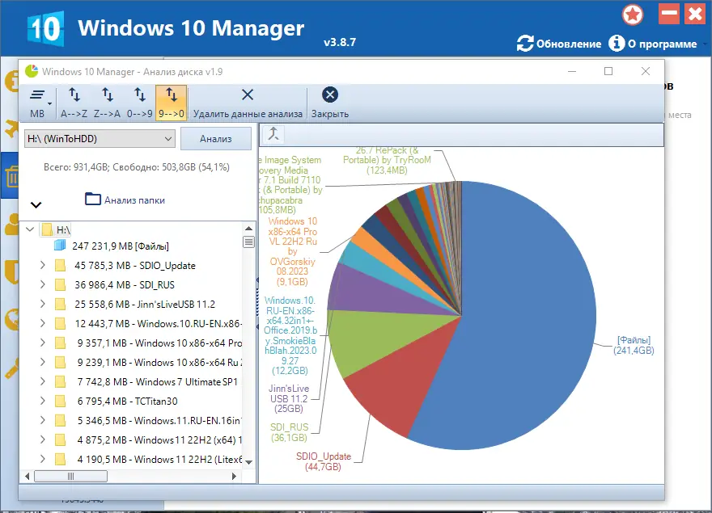
Task: Click the О программе about link
Action: [653, 44]
